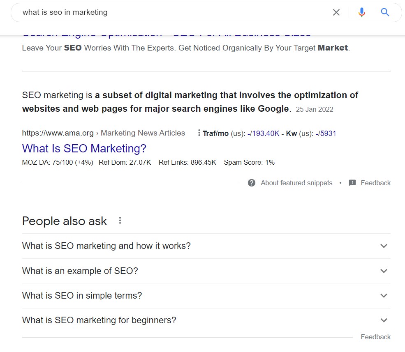Open the 'What Is SEO Marketing?' result
The image size is (405, 352).
pyautogui.click(x=84, y=148)
